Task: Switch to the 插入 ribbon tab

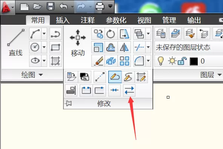Action: (x=63, y=20)
